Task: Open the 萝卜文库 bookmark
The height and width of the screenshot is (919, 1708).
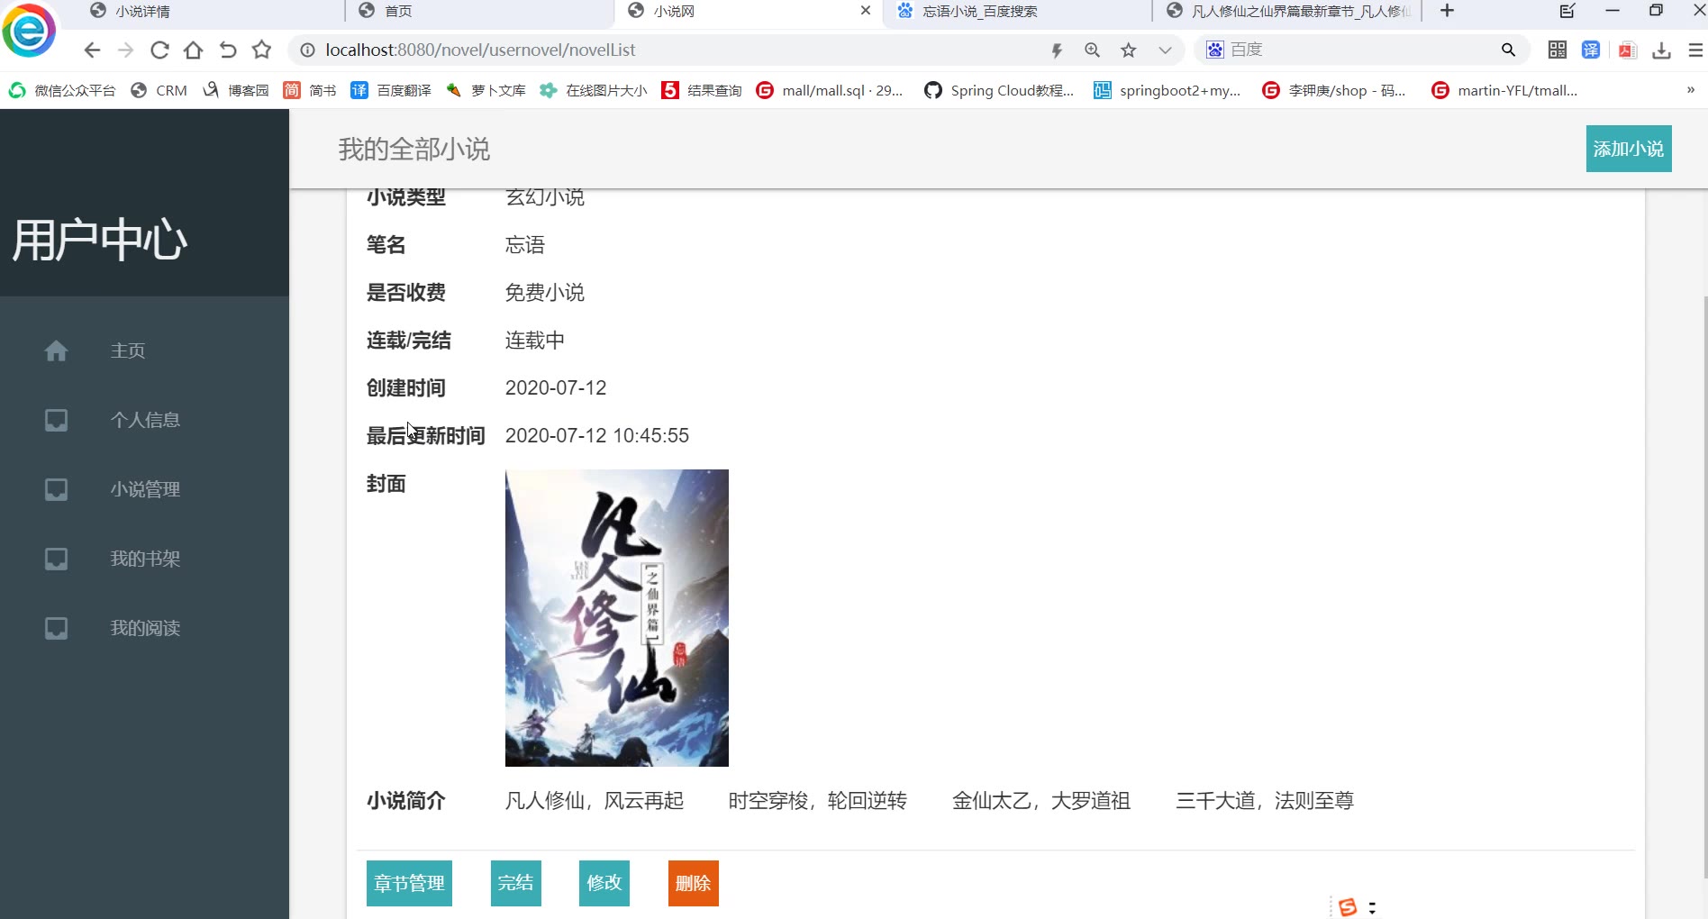Action: point(486,90)
